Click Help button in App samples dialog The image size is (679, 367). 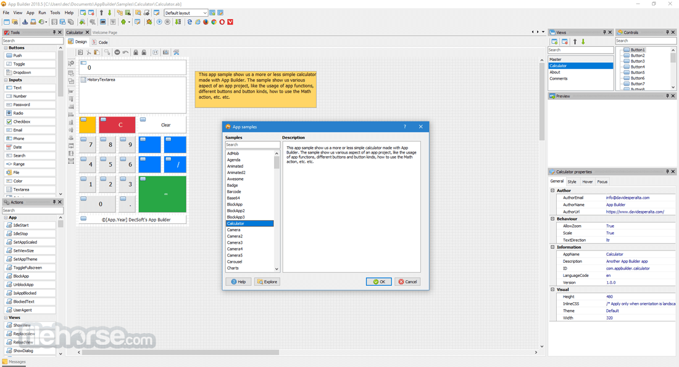[x=238, y=282]
